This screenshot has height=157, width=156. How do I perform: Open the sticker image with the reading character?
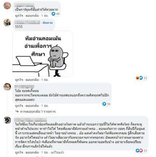tap(43, 54)
